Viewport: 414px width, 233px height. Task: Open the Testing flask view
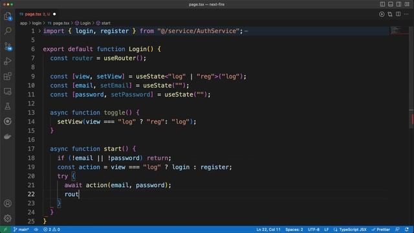8,106
